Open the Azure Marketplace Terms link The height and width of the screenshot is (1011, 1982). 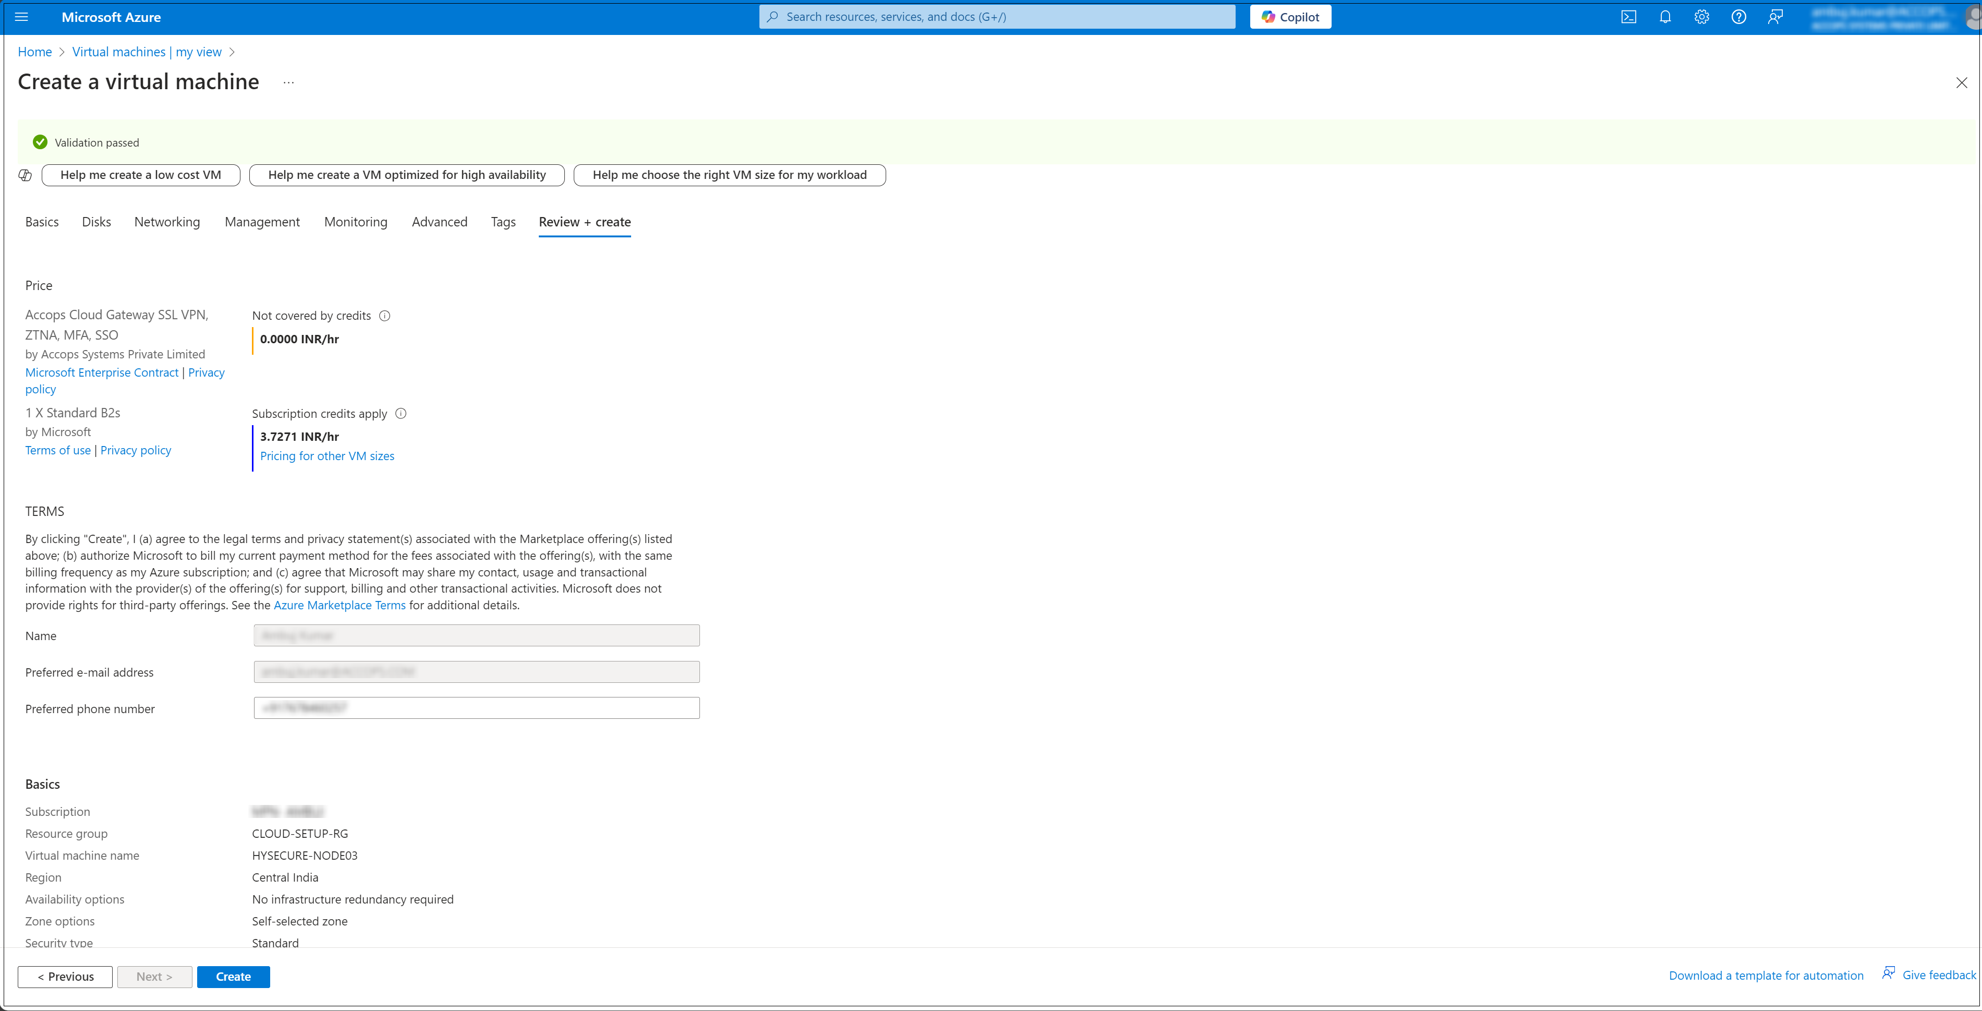pos(340,605)
